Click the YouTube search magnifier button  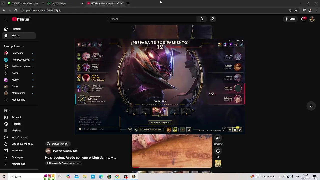[201, 19]
